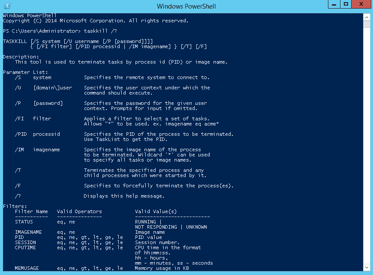The image size is (373, 275).
Task: Click the maximize button icon
Action: coord(346,5)
